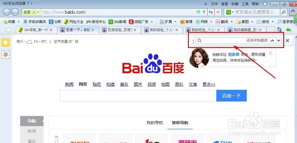This screenshot has height=143, width=297.
Task: Expand the dropdown arrow next to 翻译
Action: 232,22
